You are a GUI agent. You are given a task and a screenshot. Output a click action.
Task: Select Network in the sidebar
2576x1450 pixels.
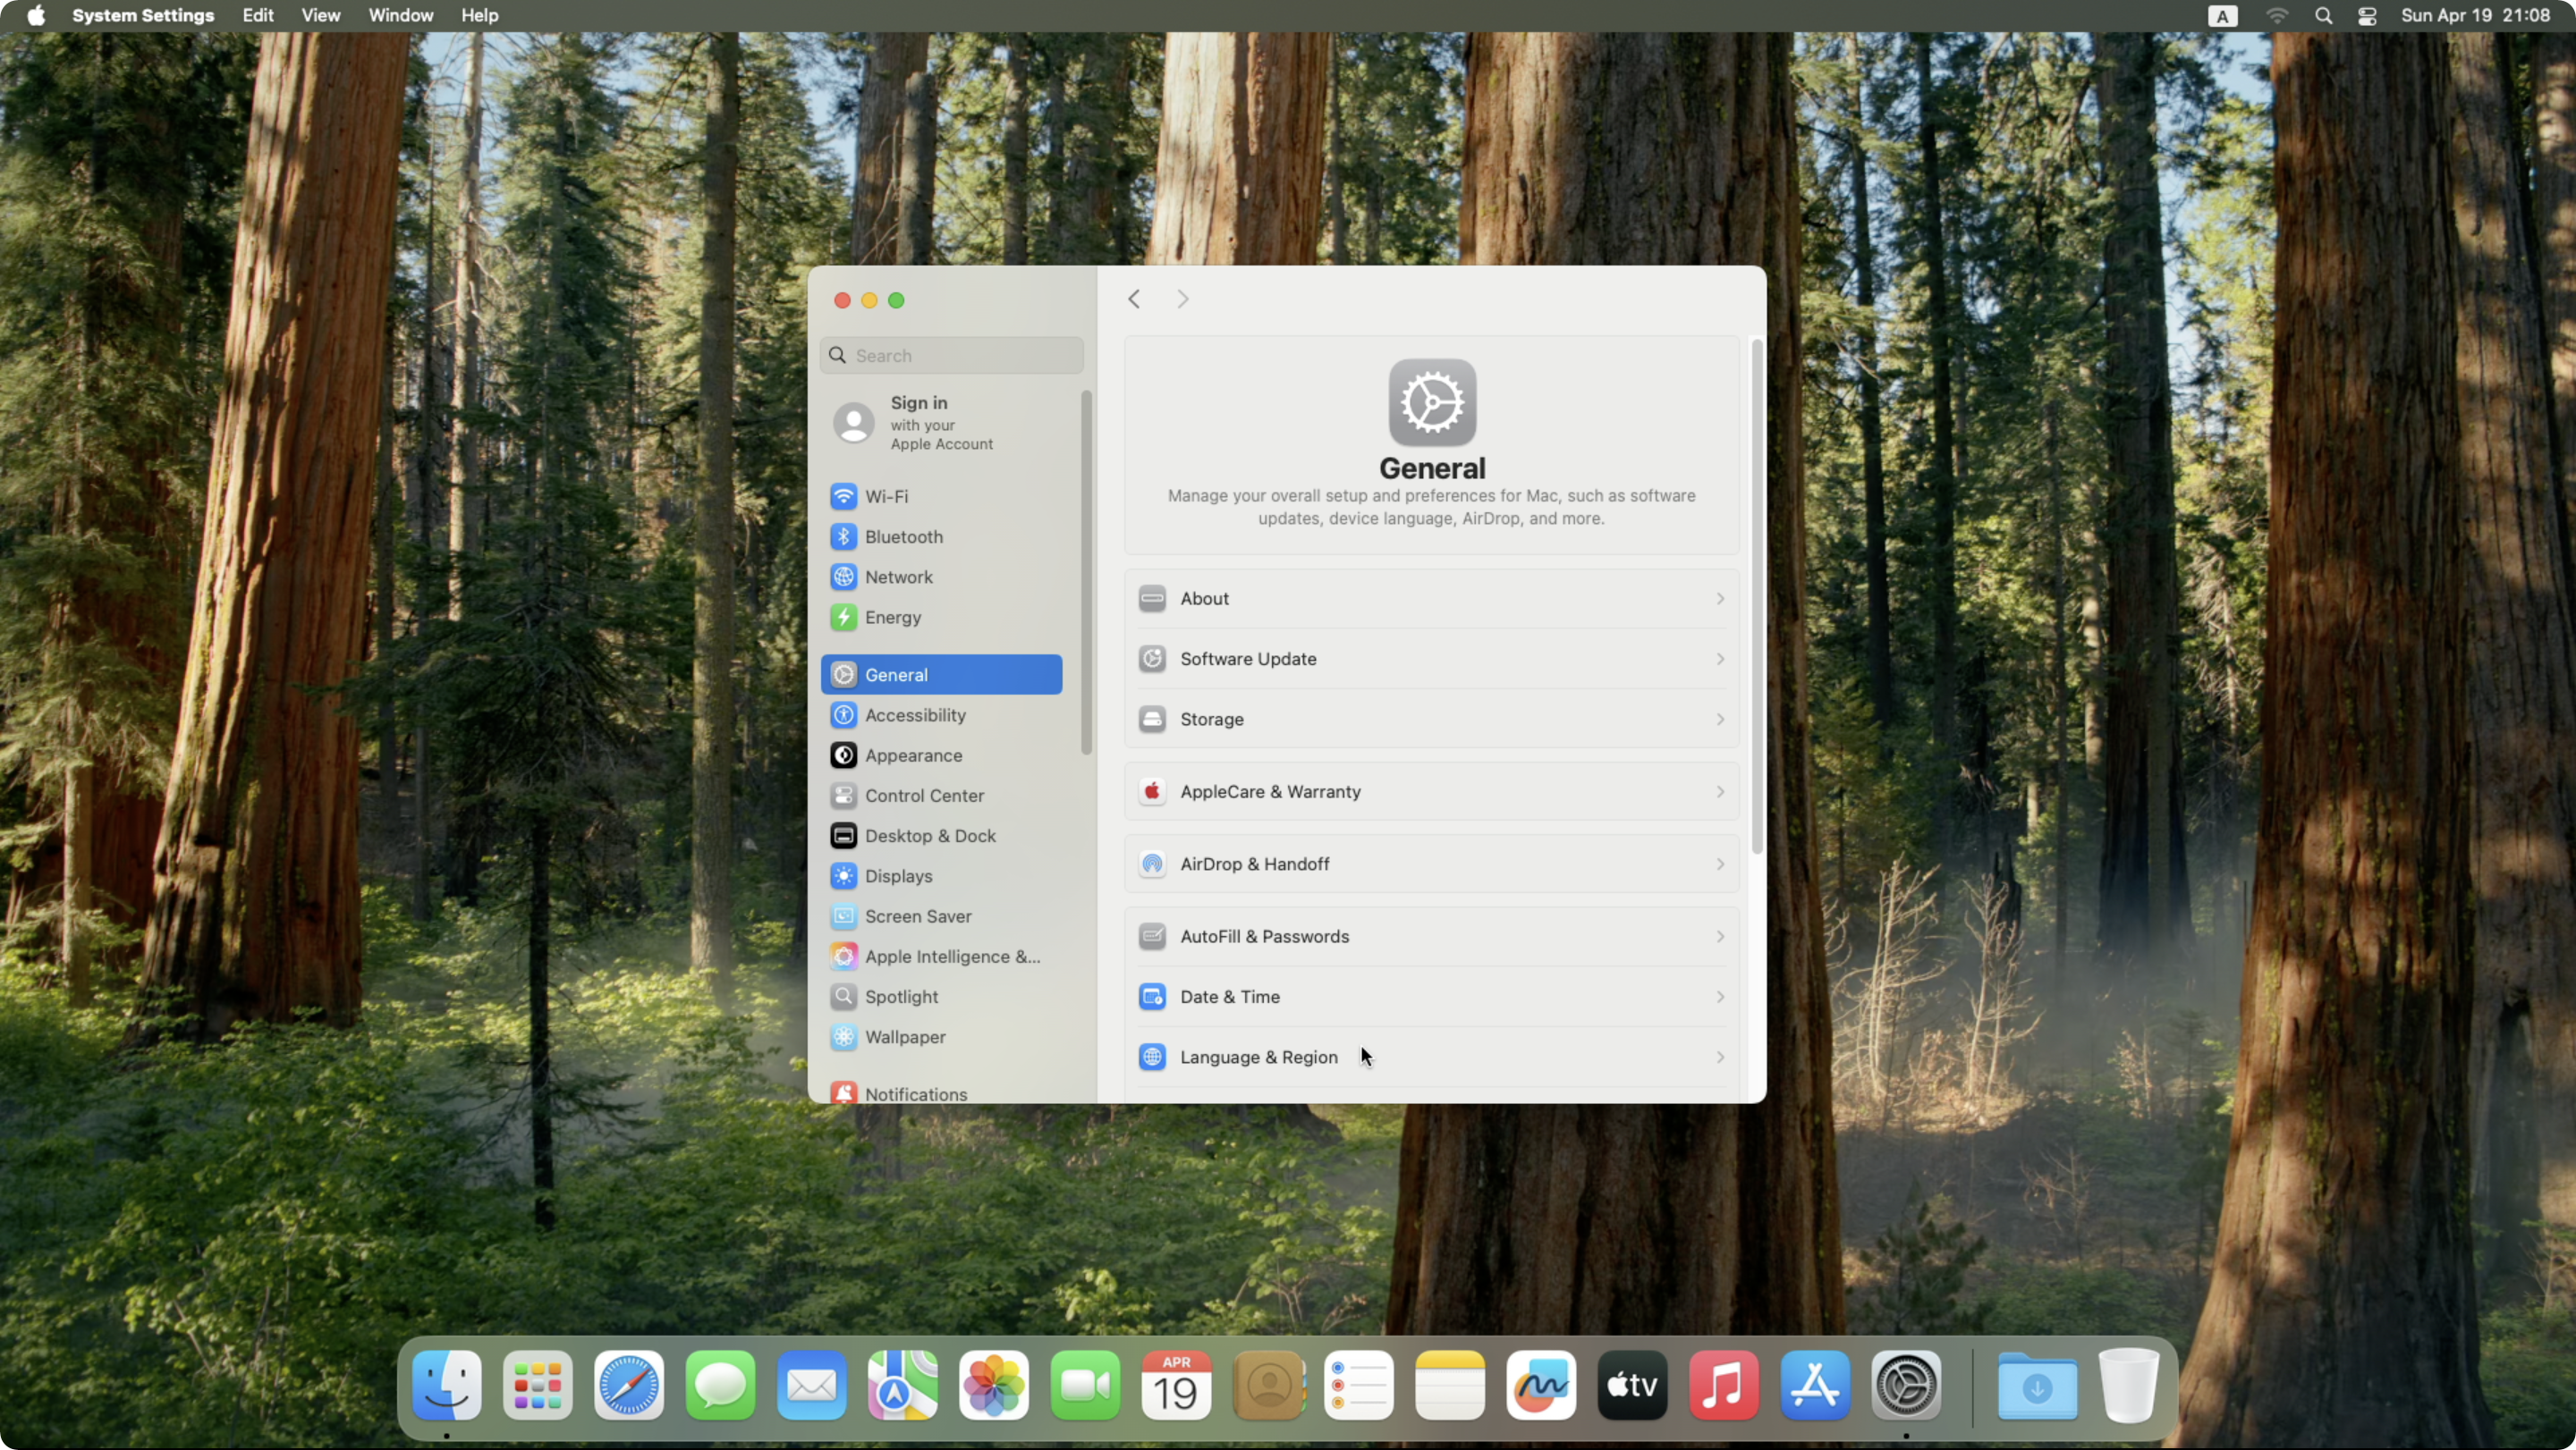tap(941, 577)
